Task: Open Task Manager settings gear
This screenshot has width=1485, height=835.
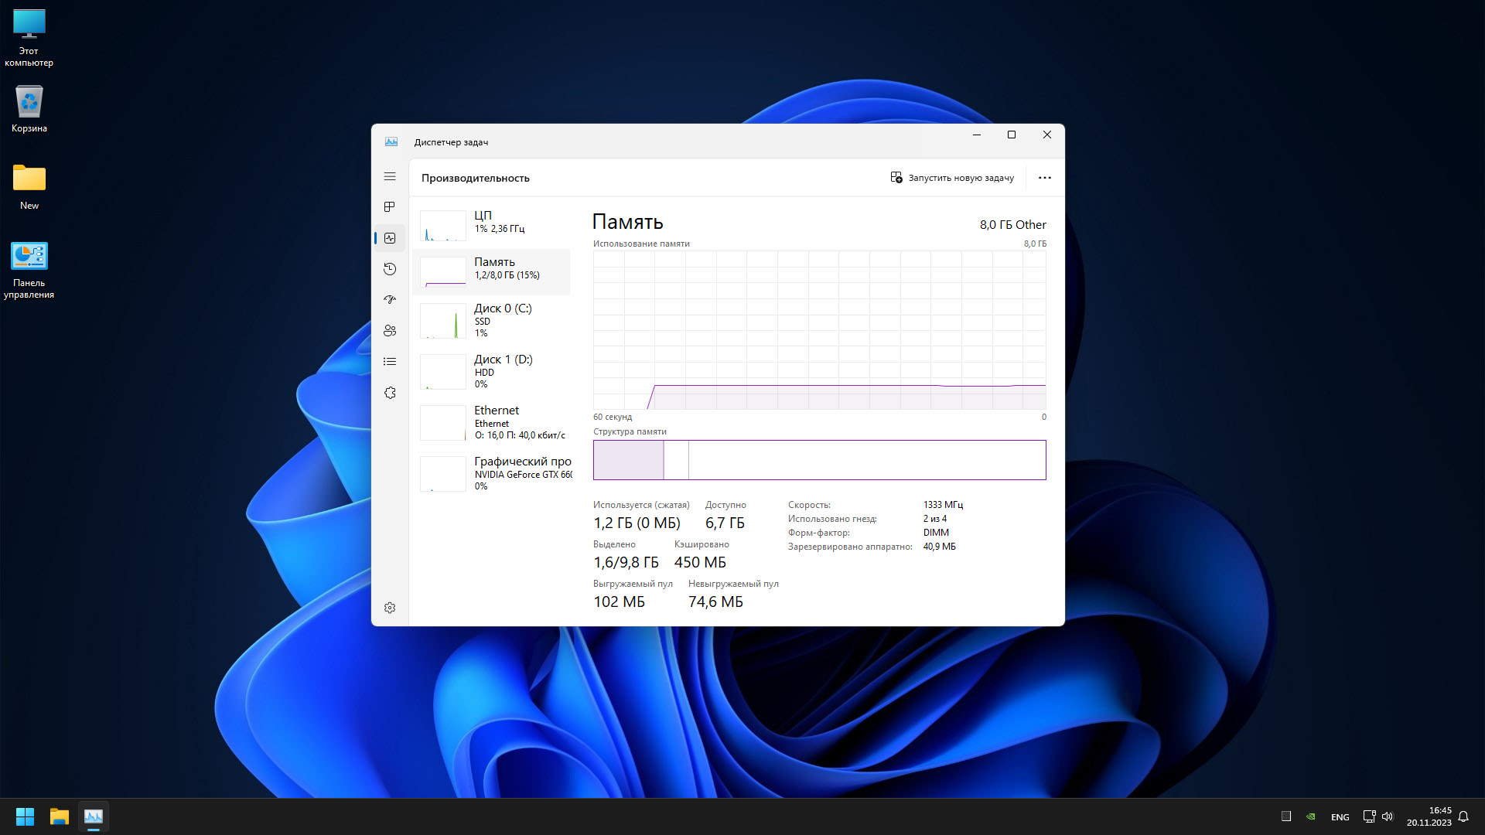Action: [x=390, y=608]
